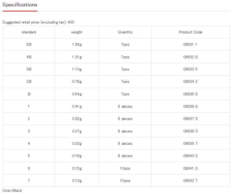Click product code 08642 7
The image size is (233, 195).
190,181
